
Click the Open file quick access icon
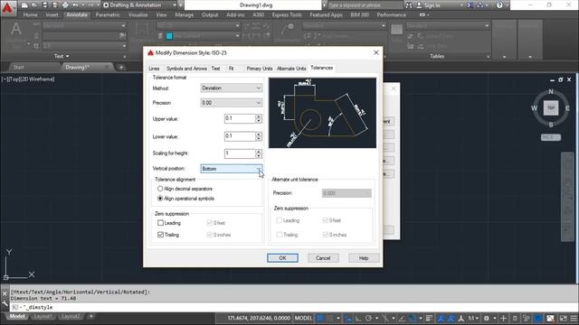pyautogui.click(x=34, y=5)
